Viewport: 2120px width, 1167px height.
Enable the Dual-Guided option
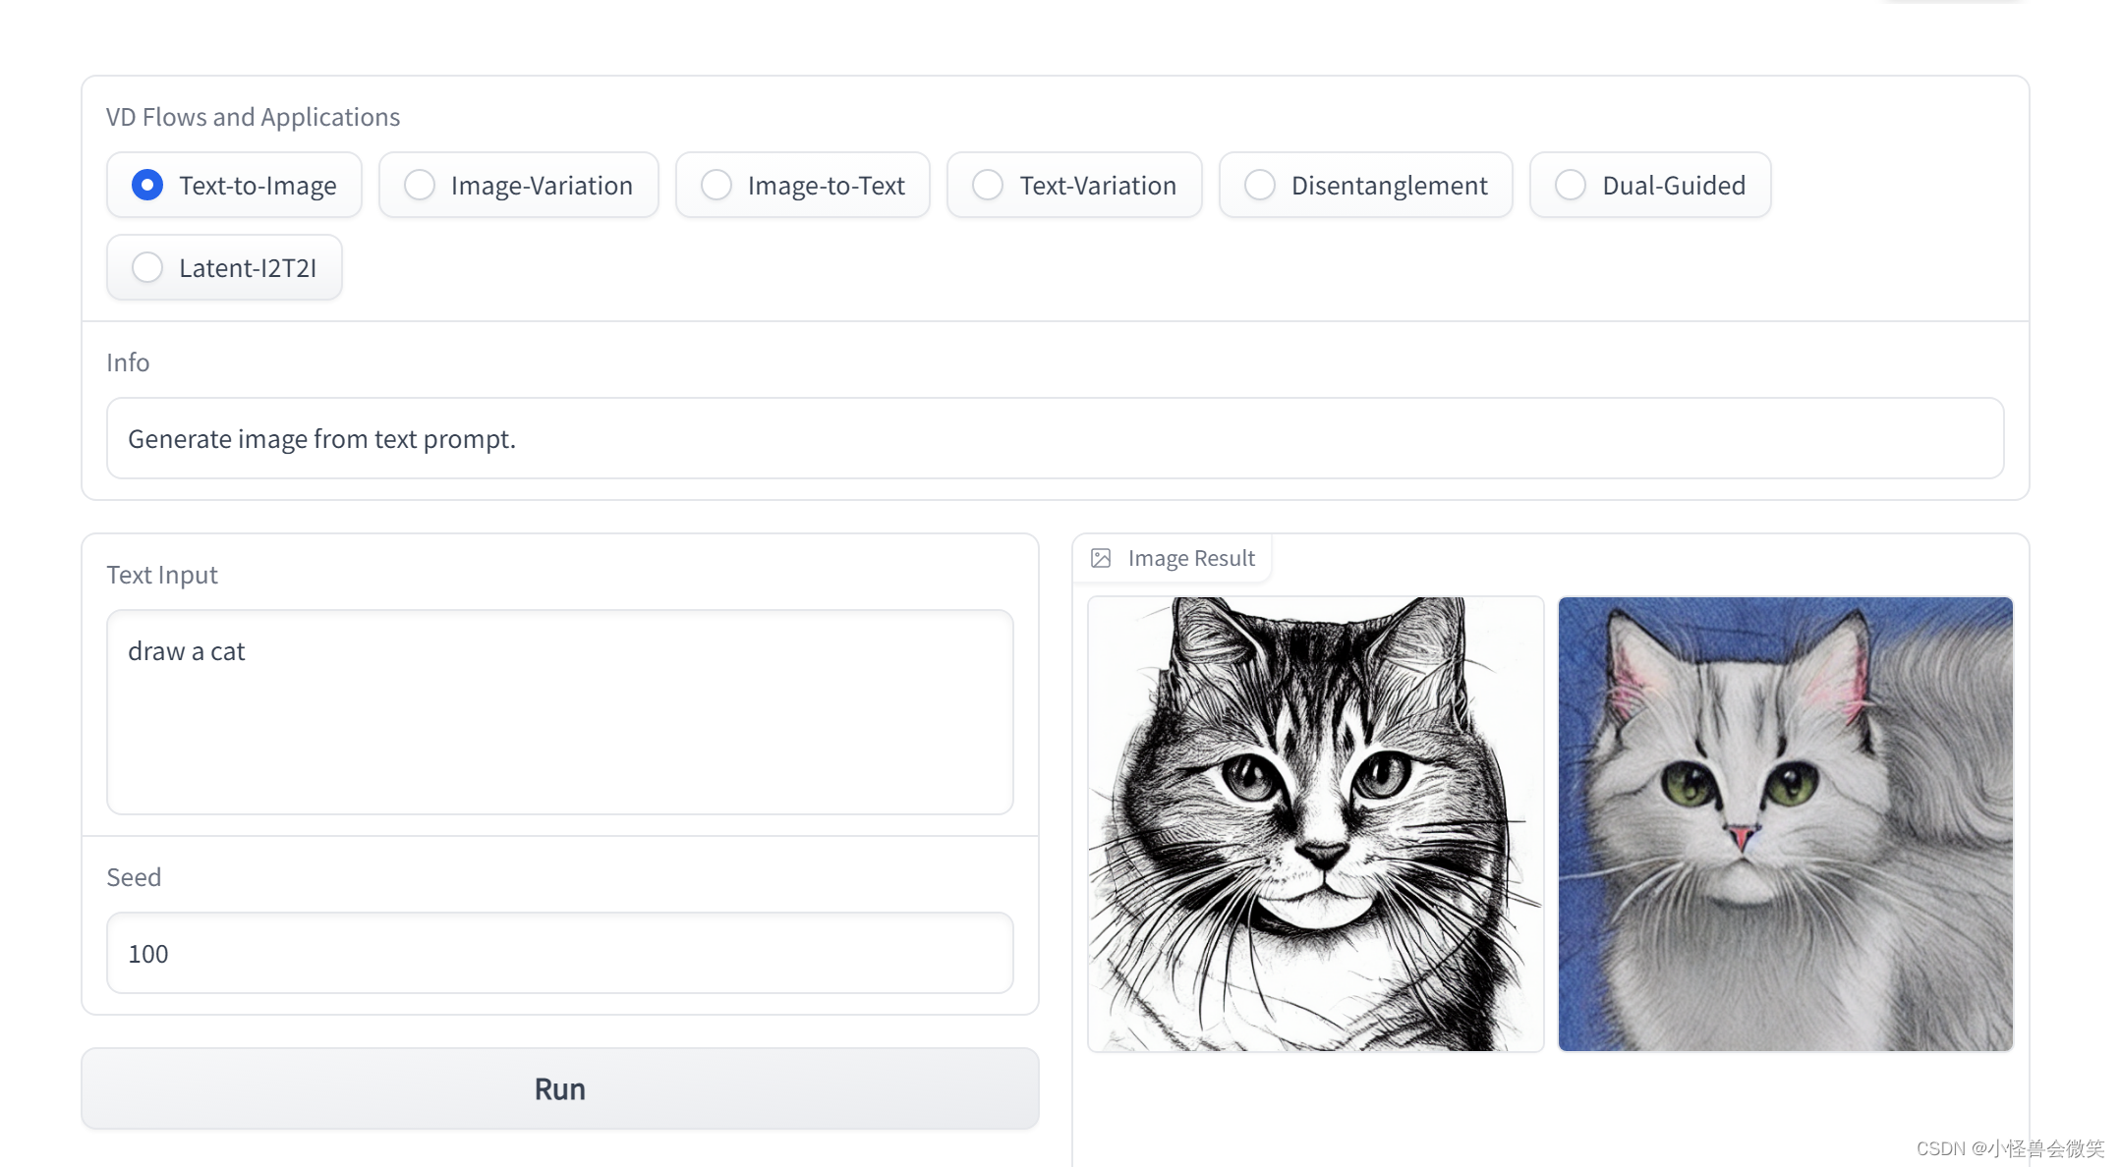point(1571,185)
